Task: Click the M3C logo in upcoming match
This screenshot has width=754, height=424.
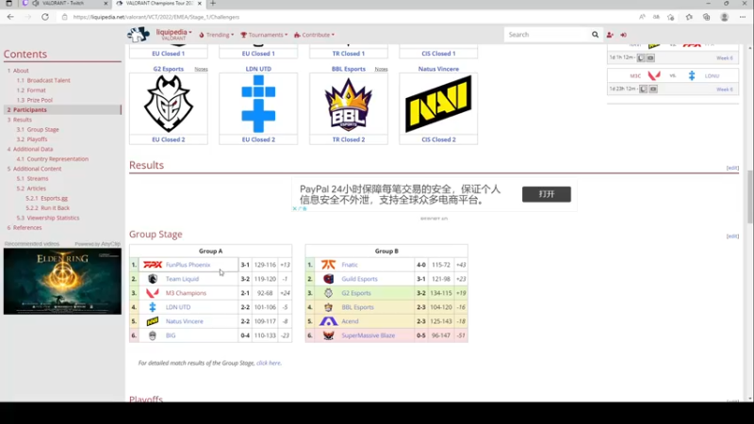Action: click(x=654, y=75)
